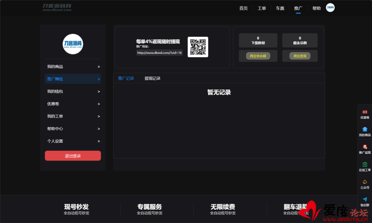The width and height of the screenshot is (372, 223).
Task: Click the 刀客源码网 site logo in header
Action: point(57,7)
